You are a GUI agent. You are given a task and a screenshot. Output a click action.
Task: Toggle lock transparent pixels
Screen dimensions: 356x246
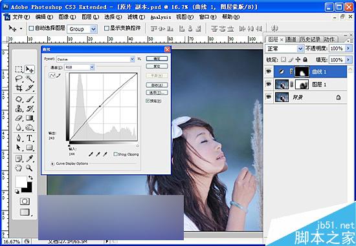pos(283,59)
